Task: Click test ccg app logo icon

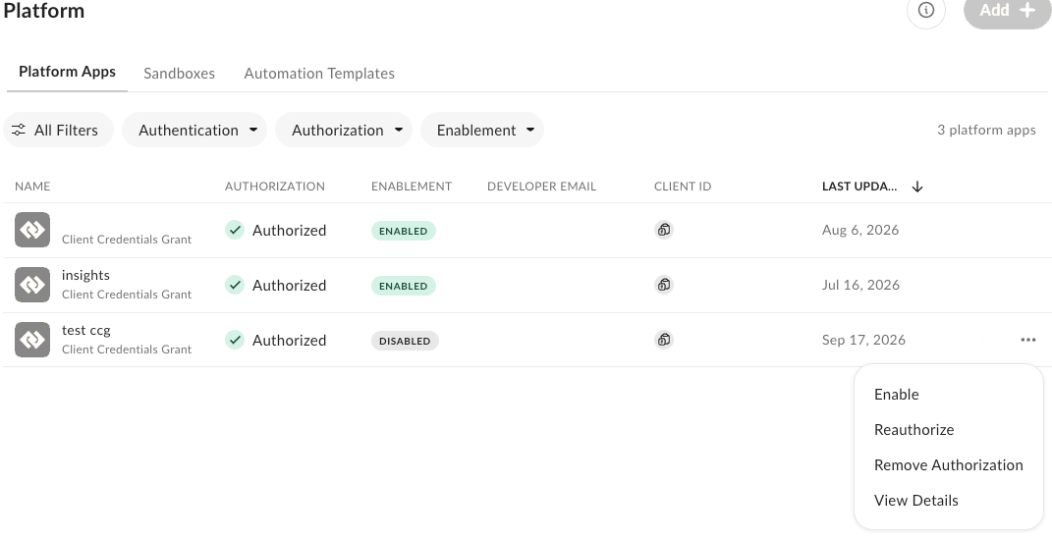Action: point(32,340)
